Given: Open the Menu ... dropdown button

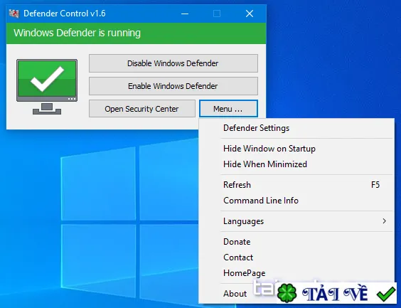Looking at the screenshot, I should coord(228,109).
